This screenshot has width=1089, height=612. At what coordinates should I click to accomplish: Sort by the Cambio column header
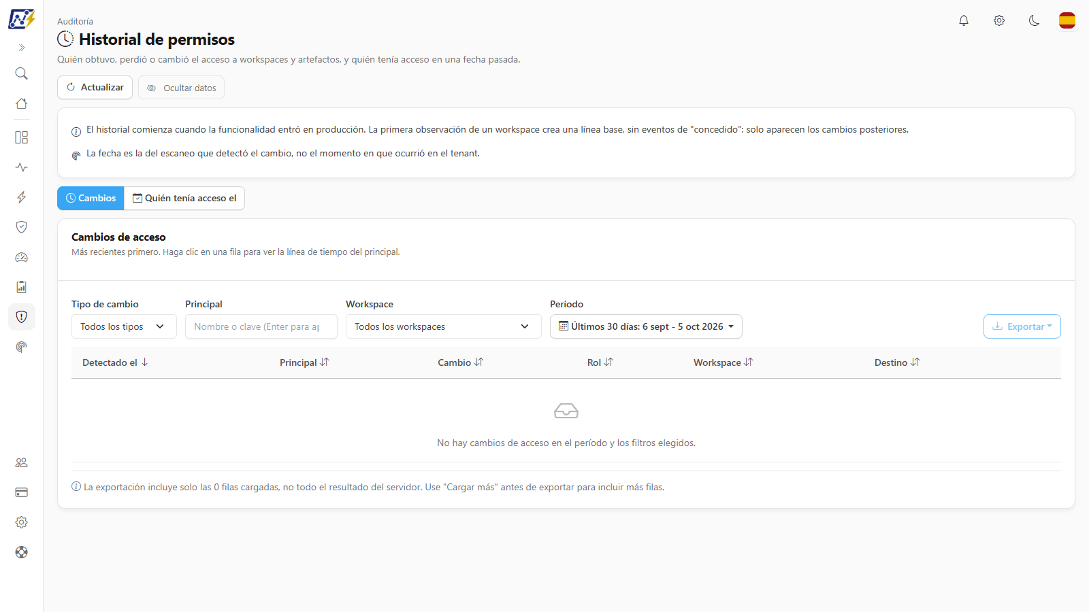(461, 362)
